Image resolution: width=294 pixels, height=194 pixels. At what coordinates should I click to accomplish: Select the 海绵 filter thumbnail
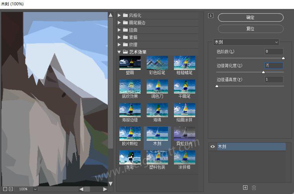click(x=157, y=110)
